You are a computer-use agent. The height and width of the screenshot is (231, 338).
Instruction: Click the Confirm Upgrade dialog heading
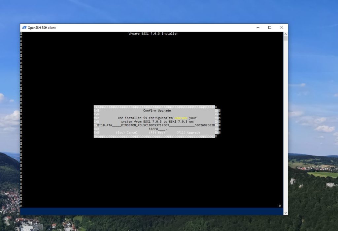click(157, 111)
